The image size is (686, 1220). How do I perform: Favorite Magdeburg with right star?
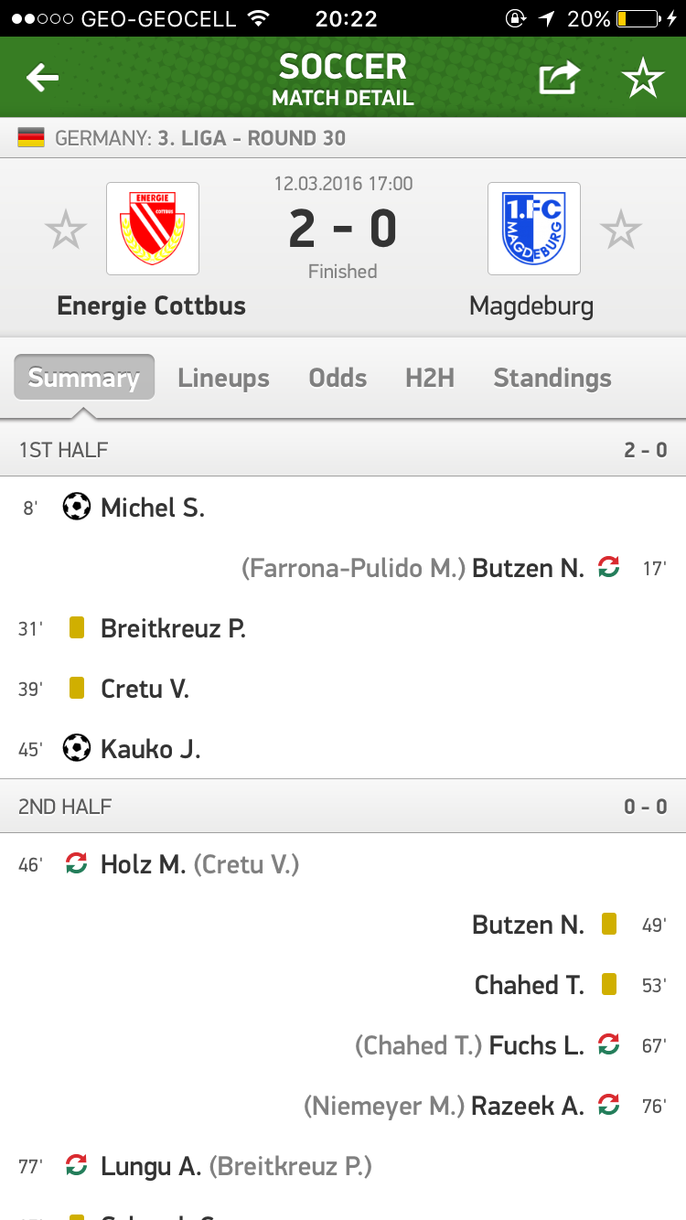[x=621, y=230]
